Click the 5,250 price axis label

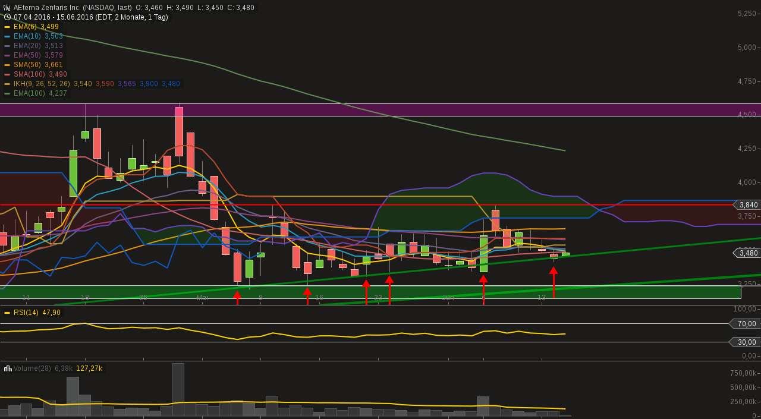(747, 14)
